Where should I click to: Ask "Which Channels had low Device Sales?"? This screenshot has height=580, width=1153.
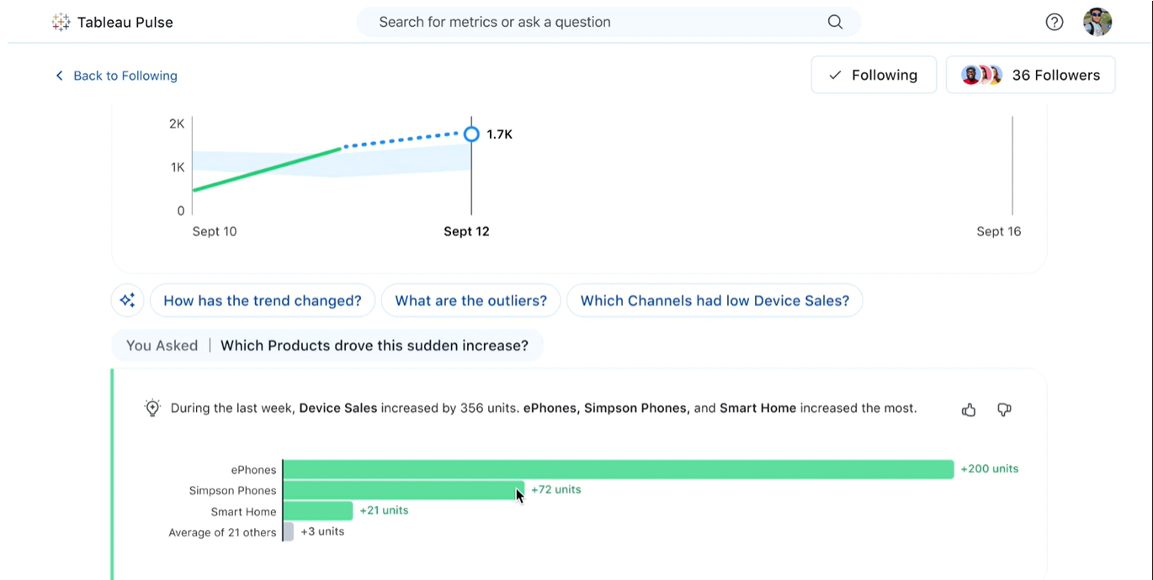(715, 301)
